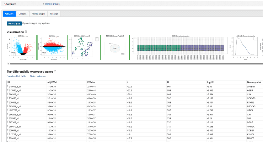Click help icon beside Top differentially expressed genes
This screenshot has width=263, height=142.
pyautogui.click(x=55, y=71)
